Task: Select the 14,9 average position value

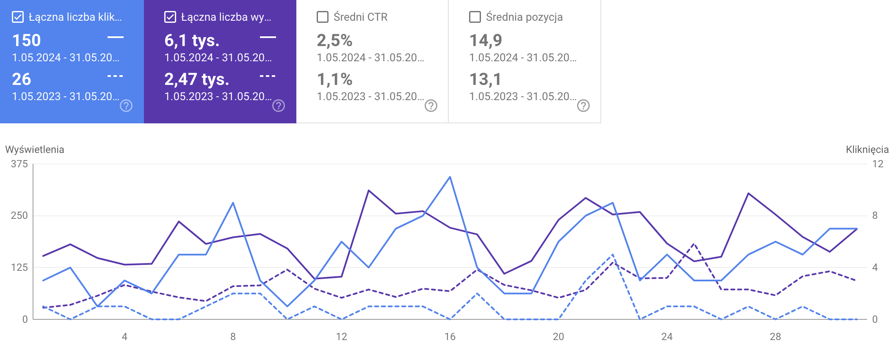Action: (x=486, y=41)
